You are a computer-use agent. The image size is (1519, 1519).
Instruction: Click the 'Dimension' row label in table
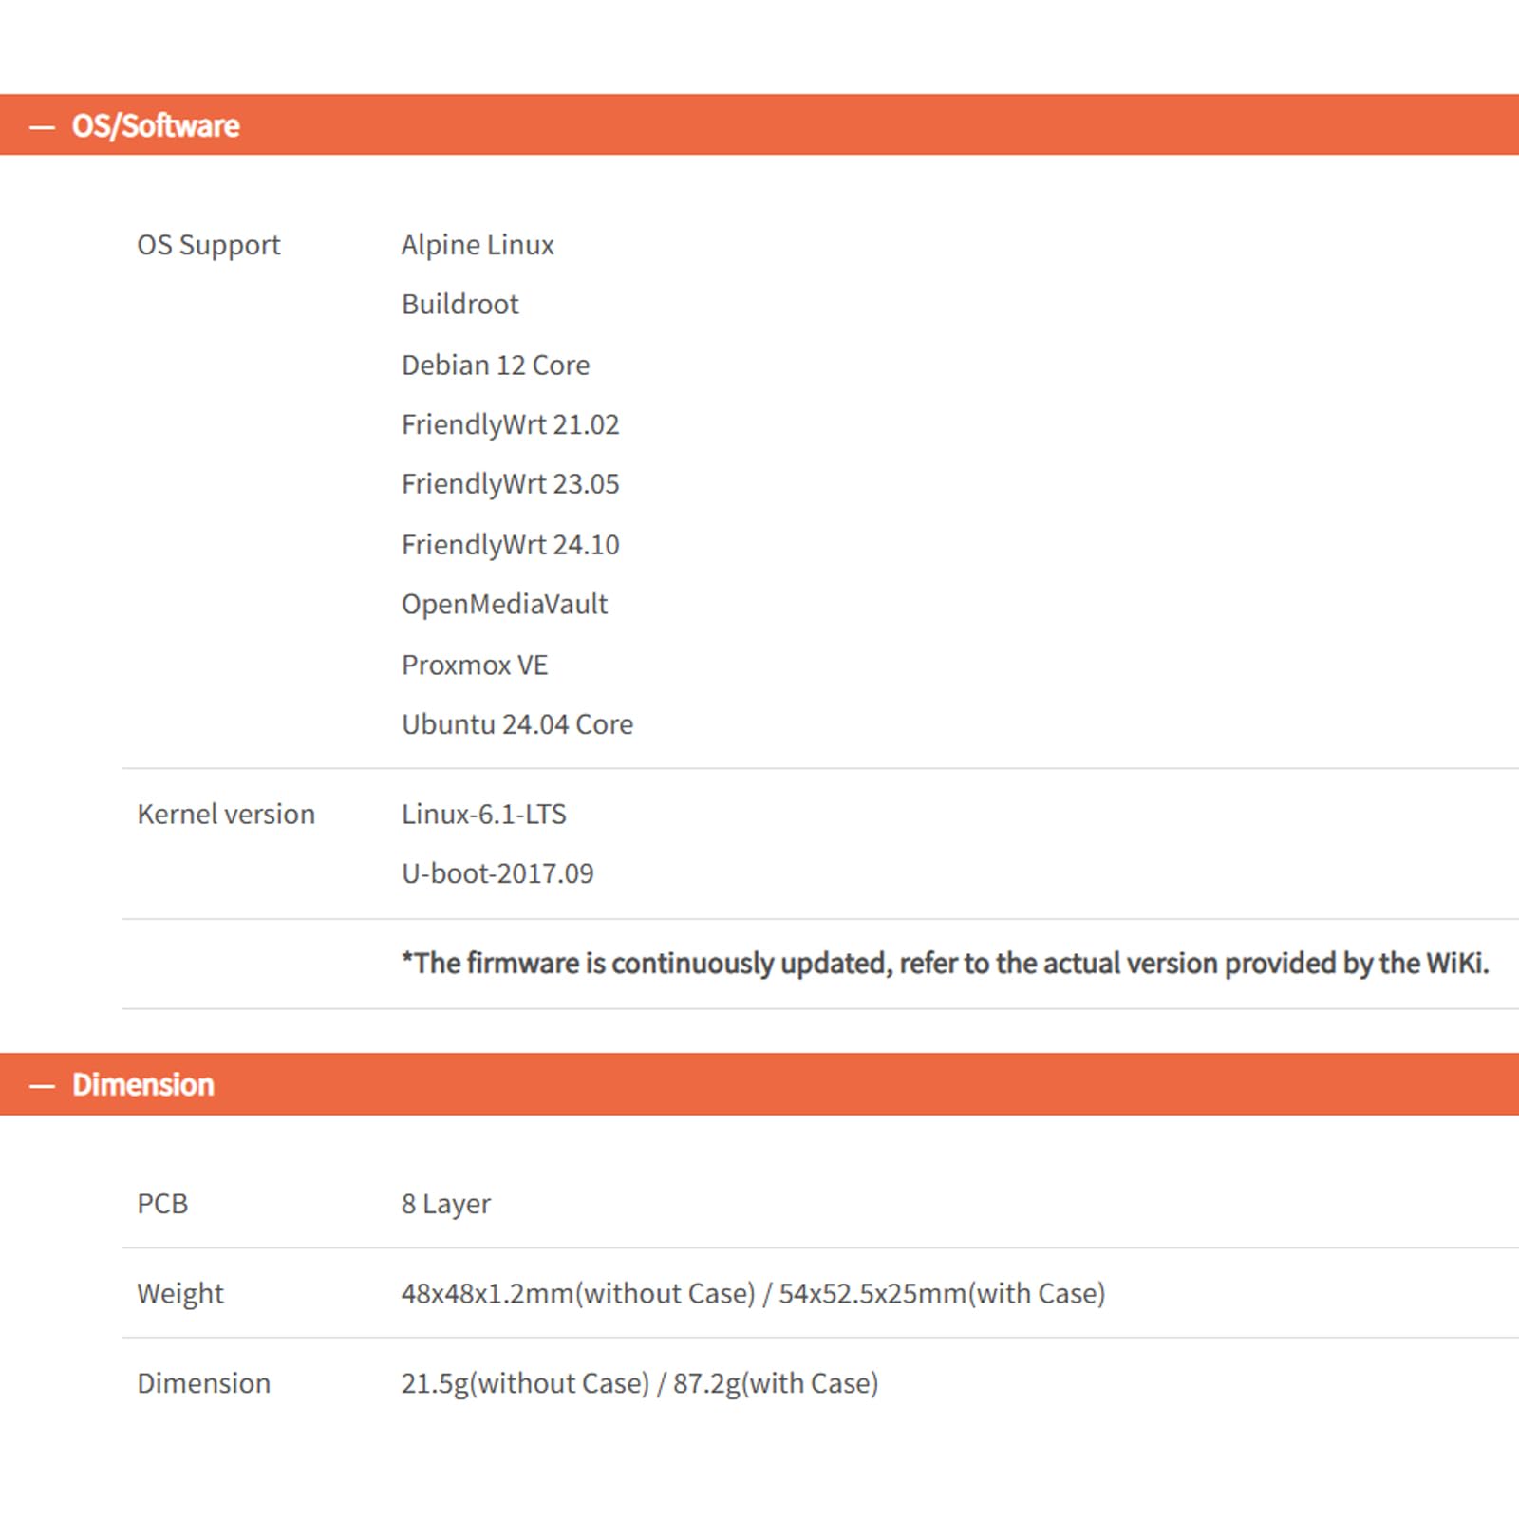pyautogui.click(x=204, y=1383)
